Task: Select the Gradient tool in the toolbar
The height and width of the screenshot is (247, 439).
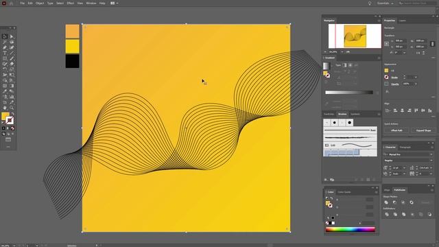Action: tap(12, 86)
